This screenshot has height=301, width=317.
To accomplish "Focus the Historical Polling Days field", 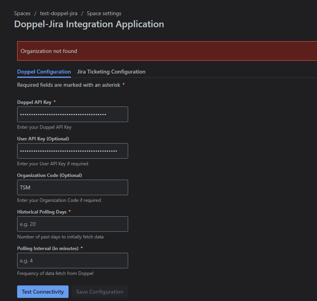I will [x=72, y=224].
